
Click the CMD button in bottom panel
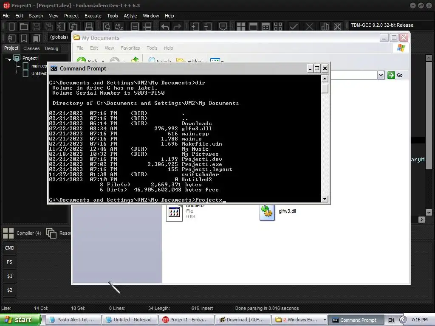[x=9, y=248]
